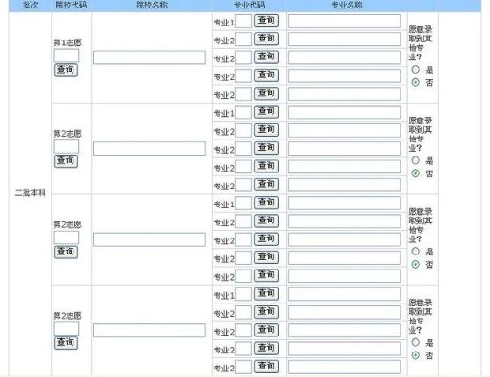Click first 专业2 name field in 第1志愿 block
The height and width of the screenshot is (377, 490).
pos(345,40)
